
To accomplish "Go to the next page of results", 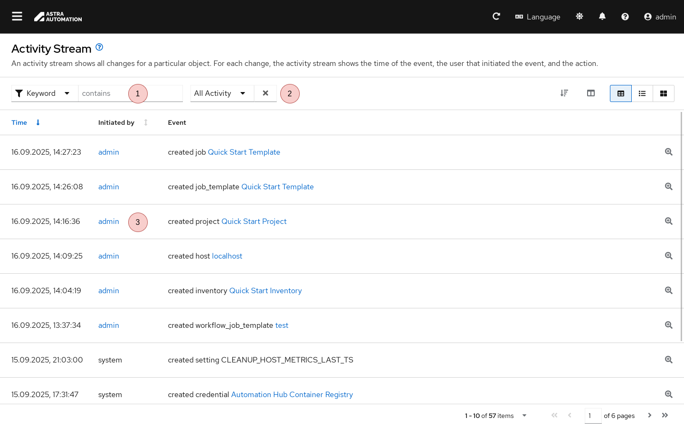I will [x=649, y=416].
